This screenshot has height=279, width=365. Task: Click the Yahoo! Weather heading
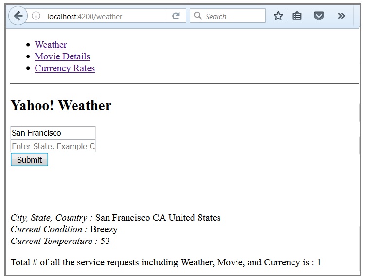click(x=61, y=105)
